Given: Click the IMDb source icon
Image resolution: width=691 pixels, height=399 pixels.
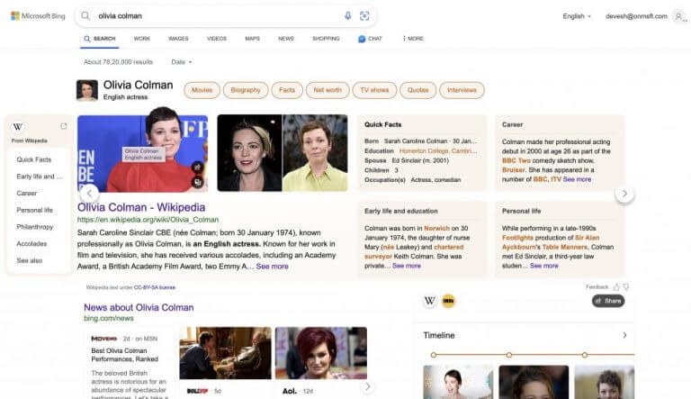Looking at the screenshot, I should click(x=448, y=301).
